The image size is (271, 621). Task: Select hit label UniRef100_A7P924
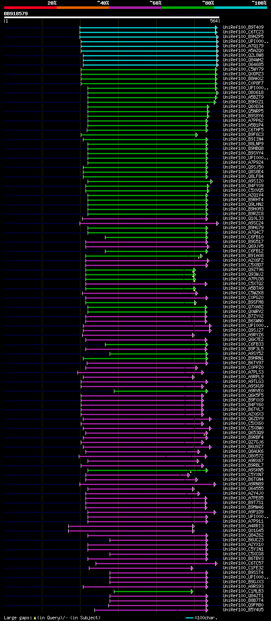[243, 163]
